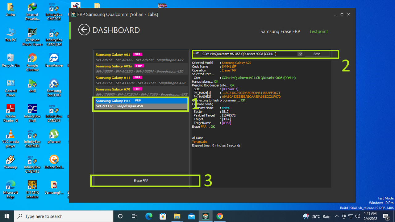Select the SamsungF... desktop icon
The image size is (395, 222).
(x=54, y=187)
